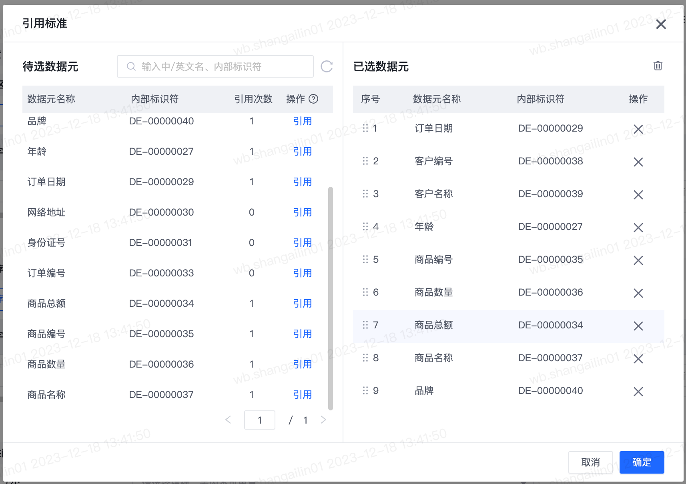
Task: Click the 引用次数 column header
Action: pos(253,99)
